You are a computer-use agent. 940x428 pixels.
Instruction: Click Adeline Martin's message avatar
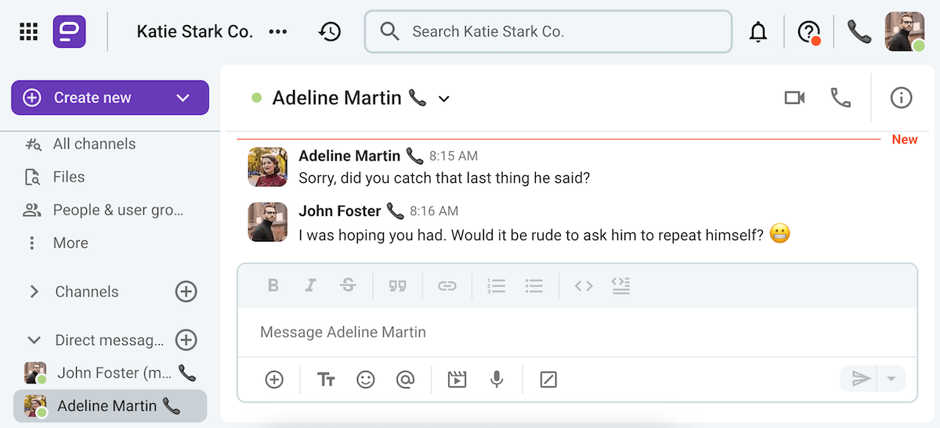[267, 167]
